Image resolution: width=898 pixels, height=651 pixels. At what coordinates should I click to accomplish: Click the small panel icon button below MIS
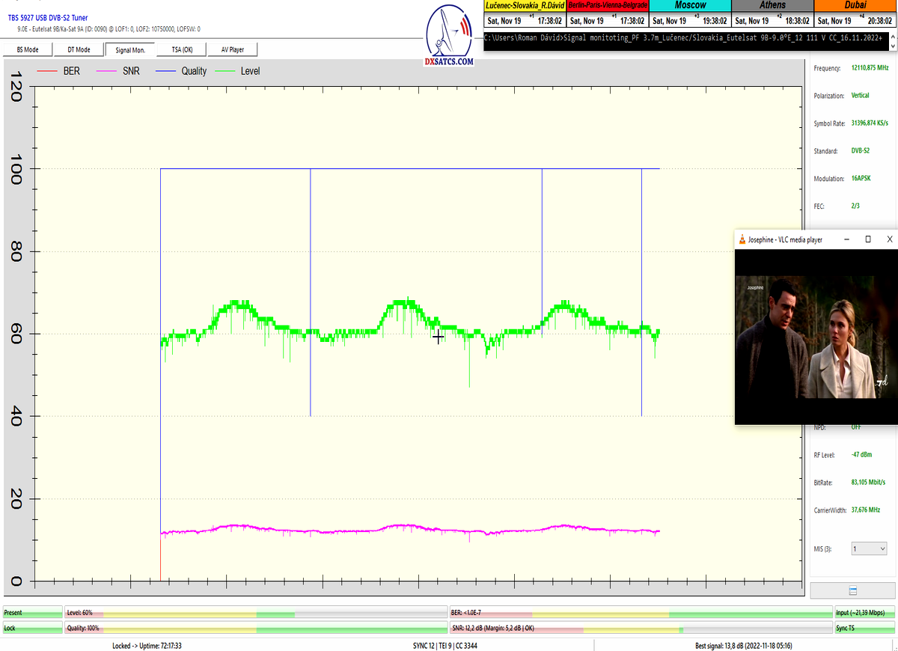[853, 590]
